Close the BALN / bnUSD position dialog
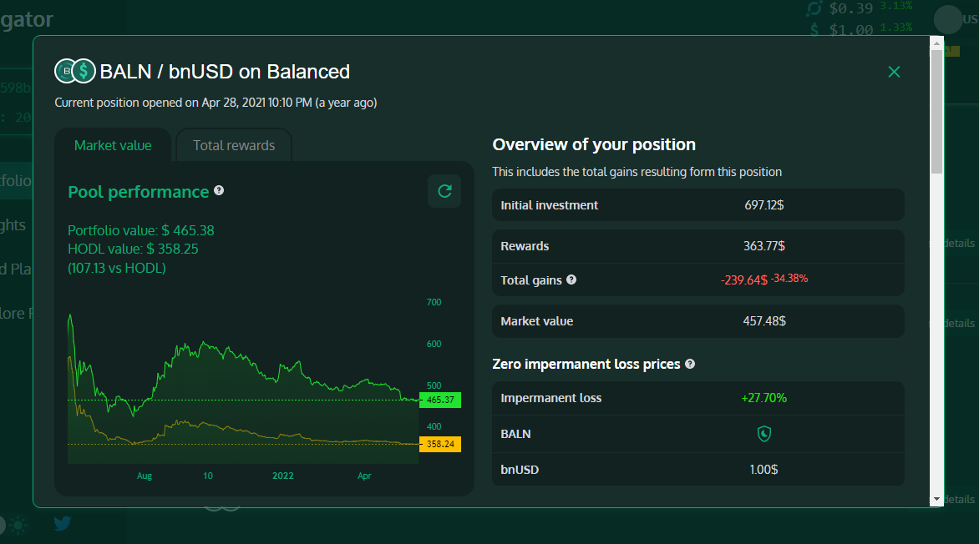Viewport: 979px width, 544px height. click(894, 72)
